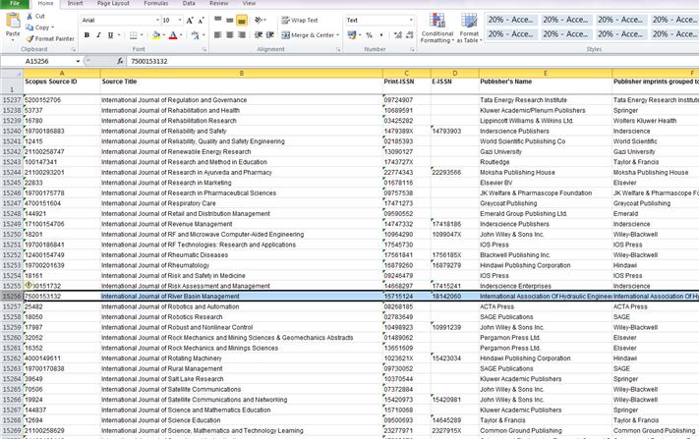This screenshot has height=439, width=699.
Task: Center text horizontally
Action: pyautogui.click(x=230, y=34)
